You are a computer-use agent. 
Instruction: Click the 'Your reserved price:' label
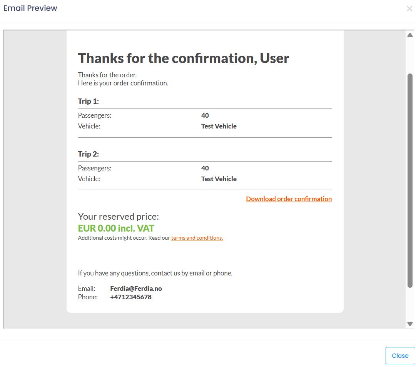[x=119, y=217]
